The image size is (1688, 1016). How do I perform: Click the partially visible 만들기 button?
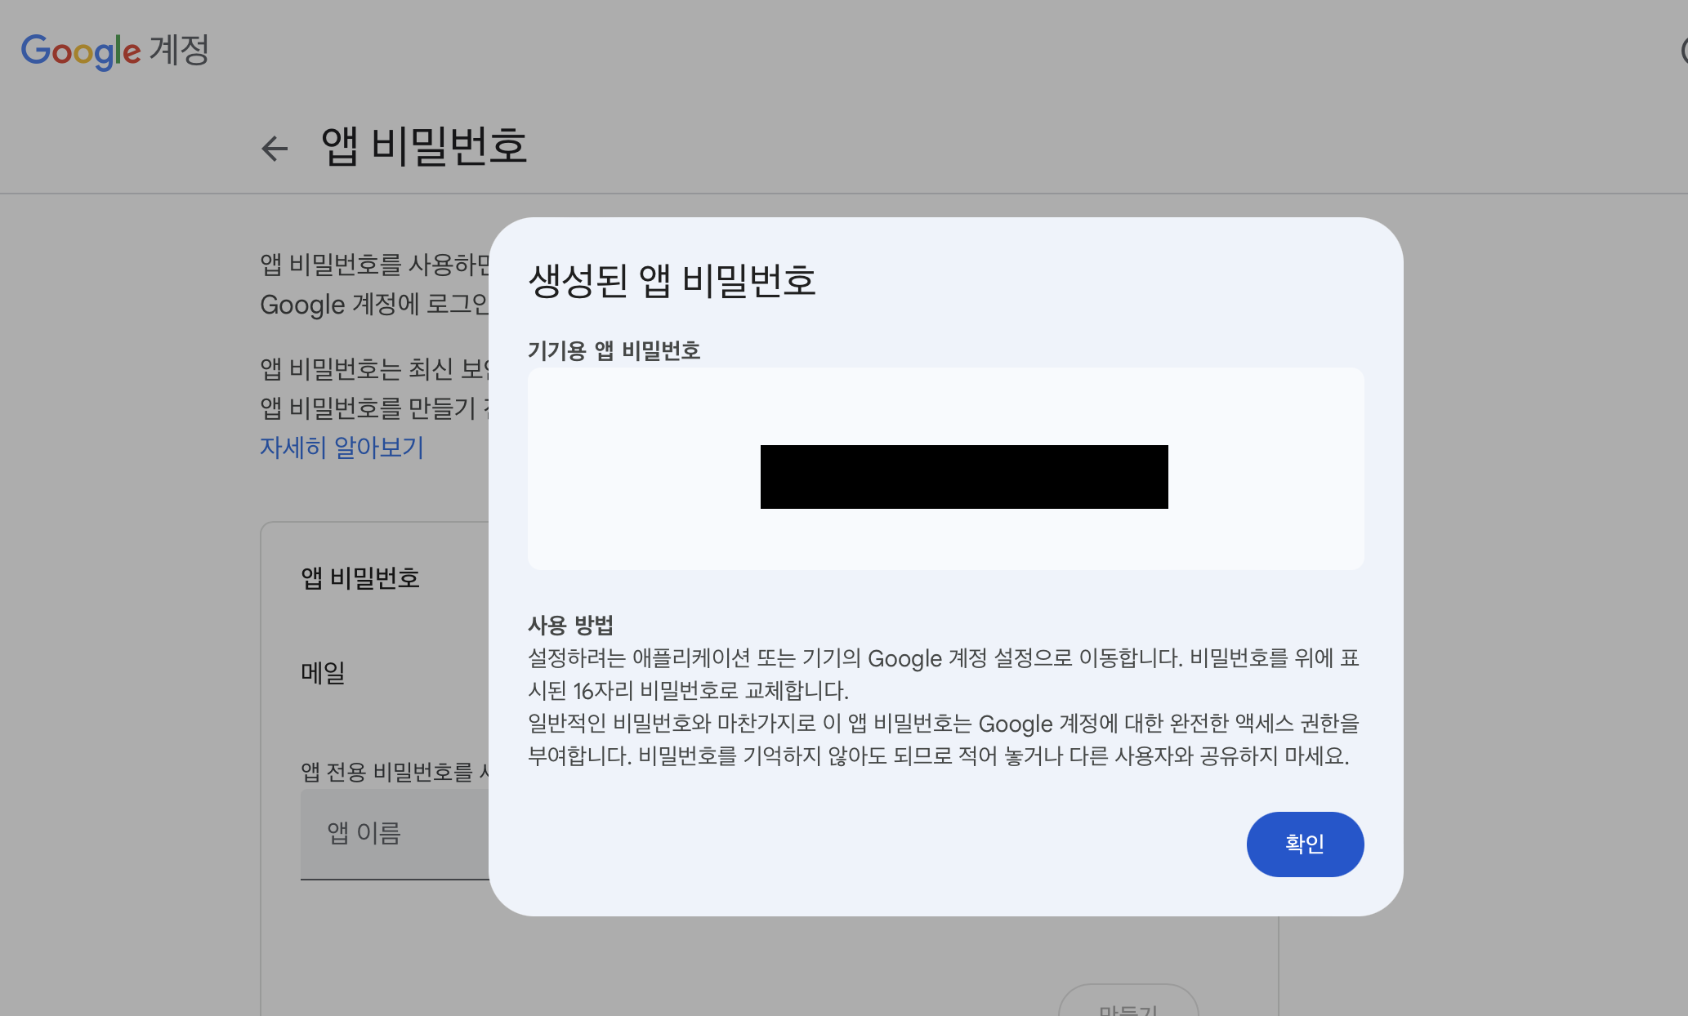click(1128, 1006)
